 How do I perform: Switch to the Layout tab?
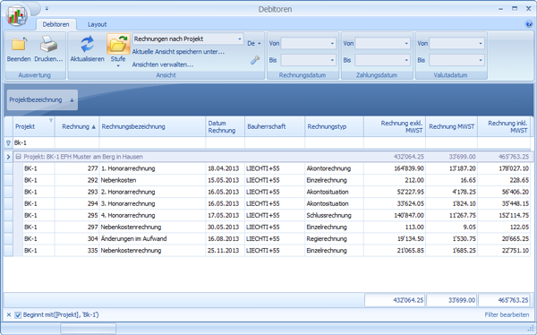pos(97,24)
